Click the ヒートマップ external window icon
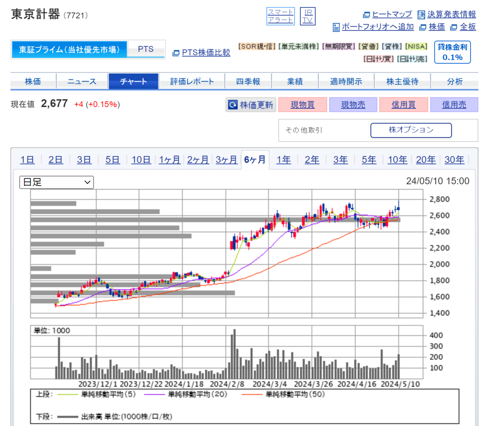This screenshot has height=426, width=479. coord(366,15)
